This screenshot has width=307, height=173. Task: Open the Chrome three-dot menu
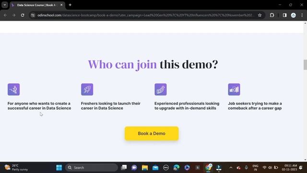click(302, 15)
